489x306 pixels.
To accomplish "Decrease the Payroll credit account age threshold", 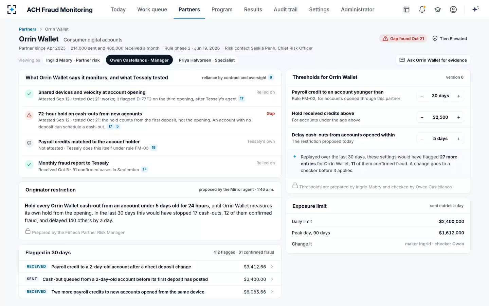I will tap(422, 96).
